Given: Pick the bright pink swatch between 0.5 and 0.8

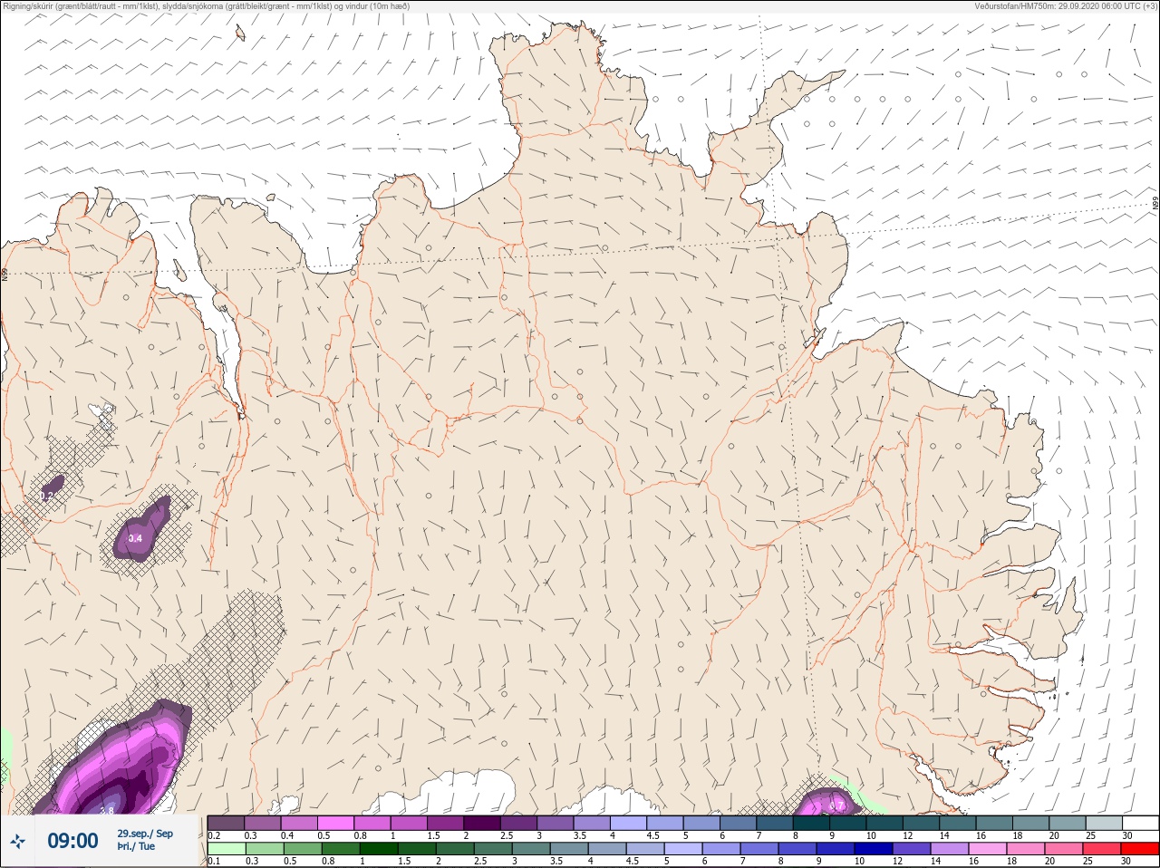Looking at the screenshot, I should (x=335, y=823).
